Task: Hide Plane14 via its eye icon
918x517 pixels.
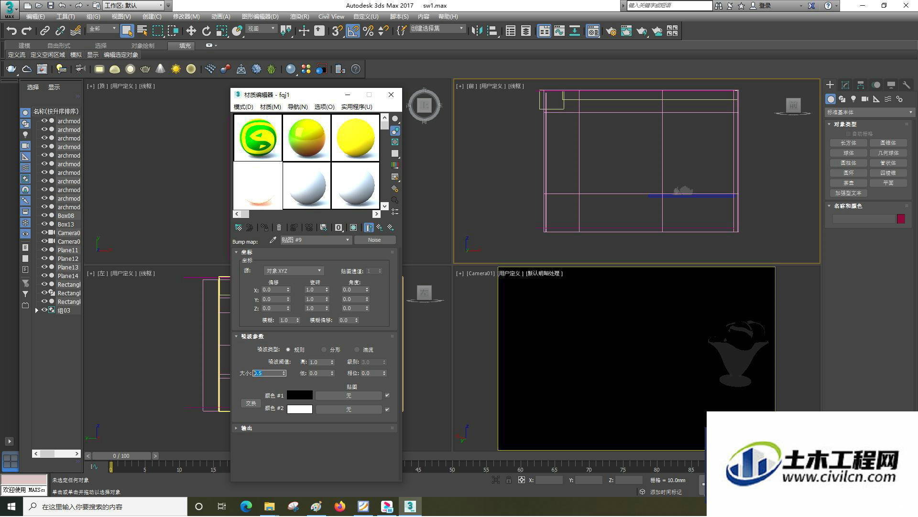Action: 44,276
